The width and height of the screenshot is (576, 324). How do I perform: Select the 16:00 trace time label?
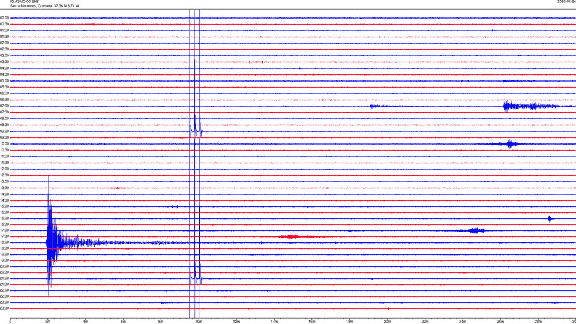click(5, 218)
